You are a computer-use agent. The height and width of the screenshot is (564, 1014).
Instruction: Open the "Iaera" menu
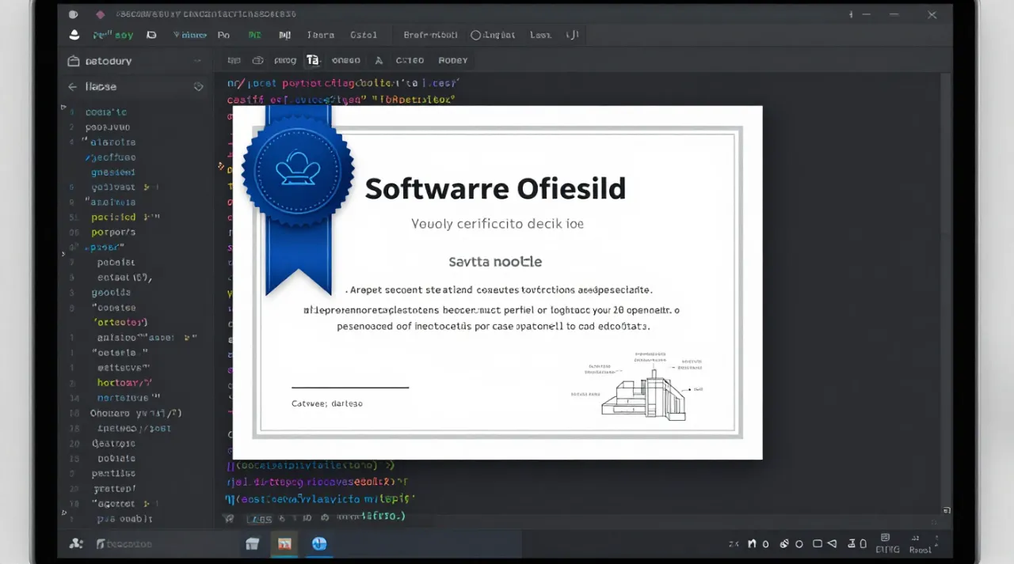click(x=321, y=36)
